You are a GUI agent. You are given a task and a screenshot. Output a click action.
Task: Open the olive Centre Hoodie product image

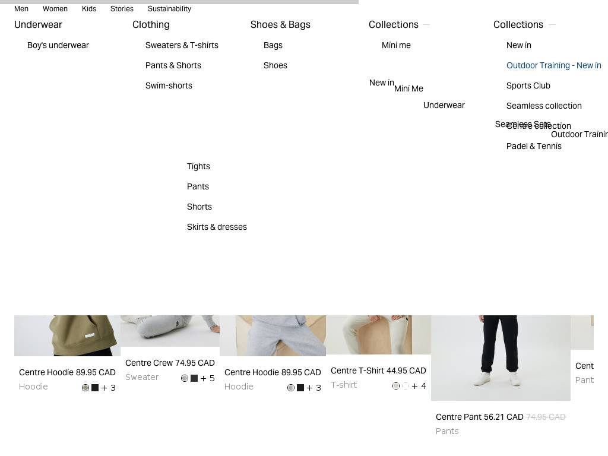[68, 336]
